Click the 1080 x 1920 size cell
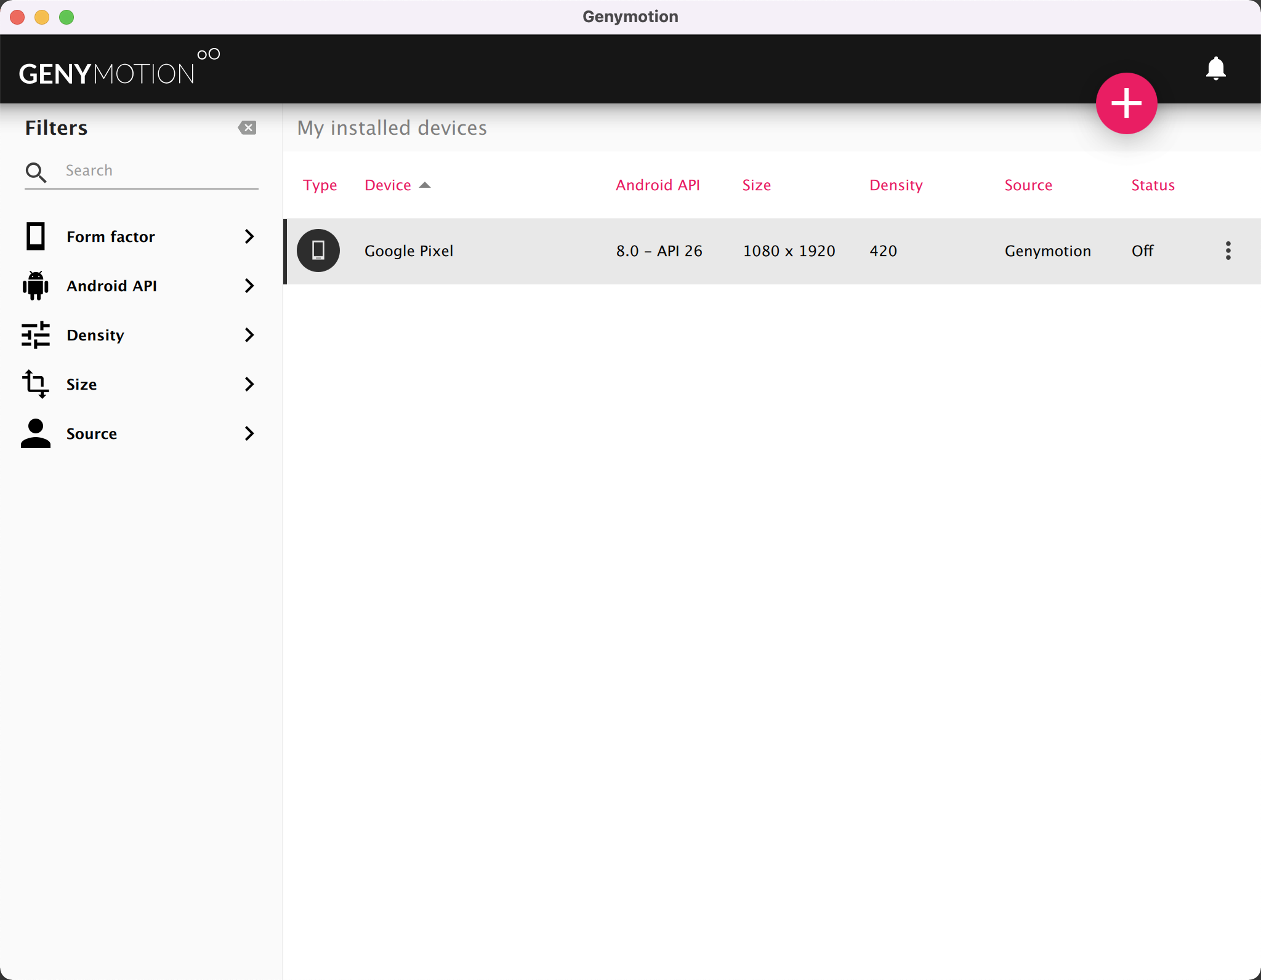This screenshot has height=980, width=1261. pyautogui.click(x=789, y=251)
